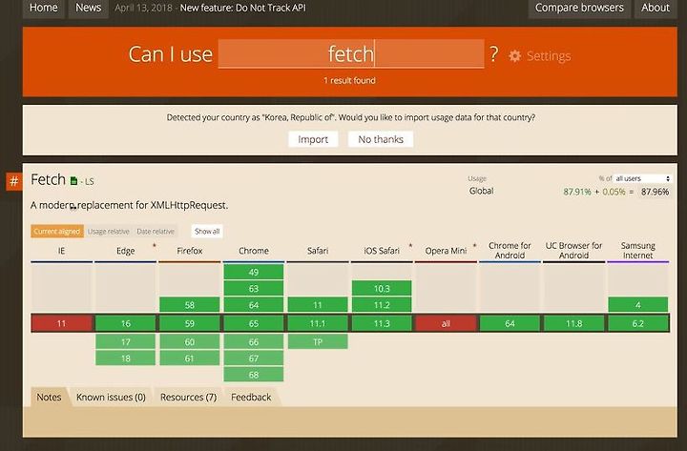Click the Safari 11.1 cell
687x451 pixels.
click(318, 323)
